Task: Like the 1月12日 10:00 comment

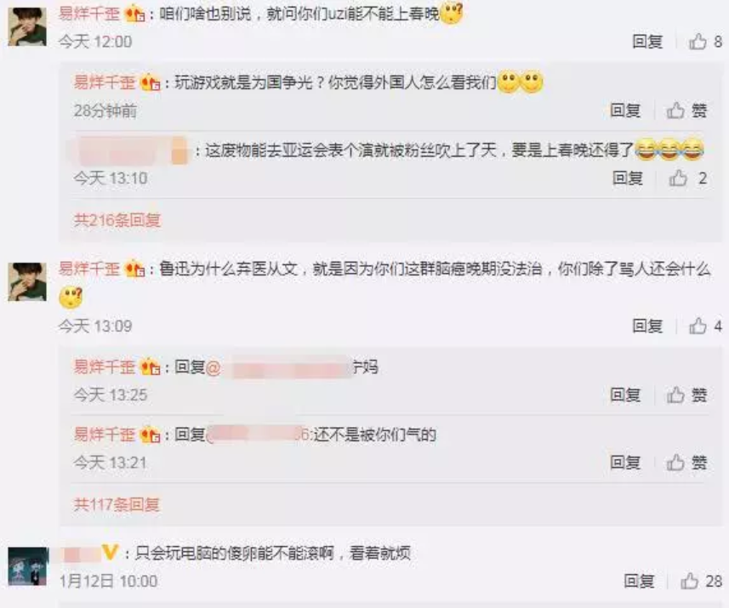Action: (x=701, y=581)
